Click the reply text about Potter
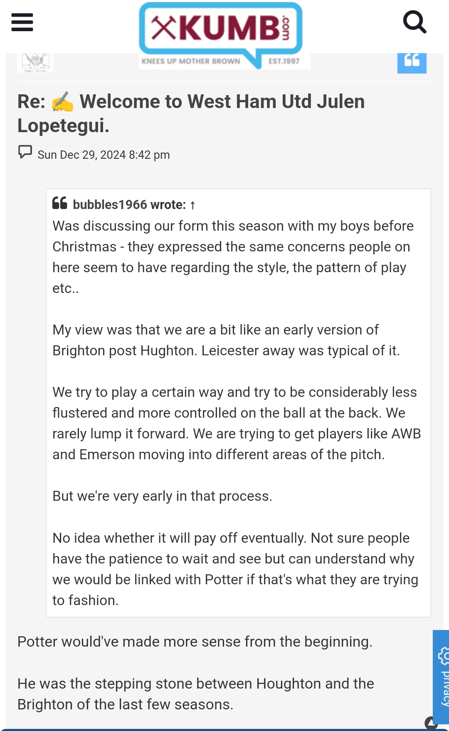Viewport: 449px width, 731px height. coord(195,642)
